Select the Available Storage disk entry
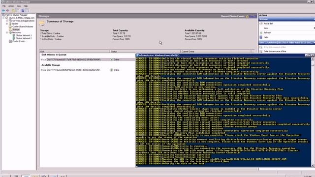315x177 pixels. click(73, 70)
